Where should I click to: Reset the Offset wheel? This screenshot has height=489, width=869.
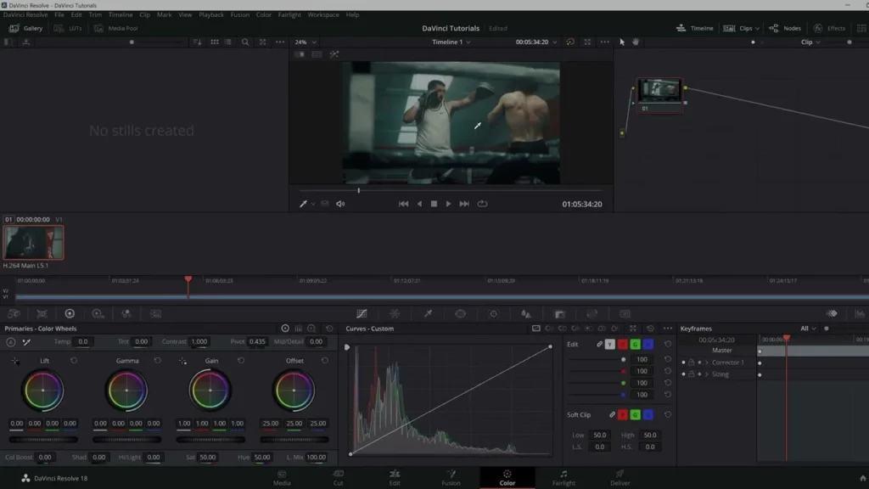coord(325,360)
